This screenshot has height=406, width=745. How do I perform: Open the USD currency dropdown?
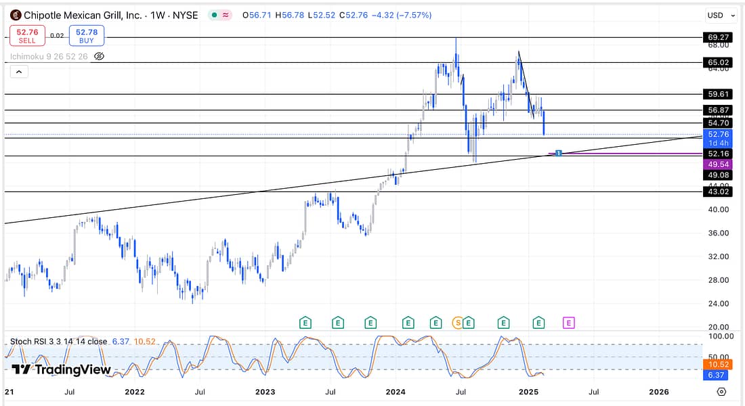(x=721, y=15)
